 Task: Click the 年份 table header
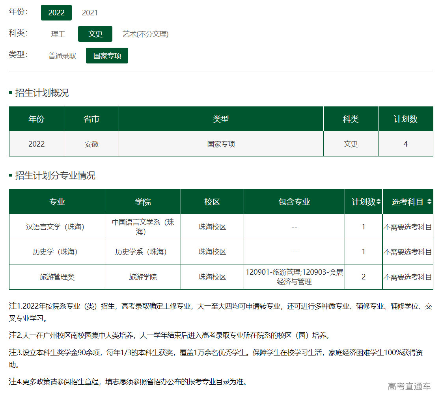click(36, 119)
